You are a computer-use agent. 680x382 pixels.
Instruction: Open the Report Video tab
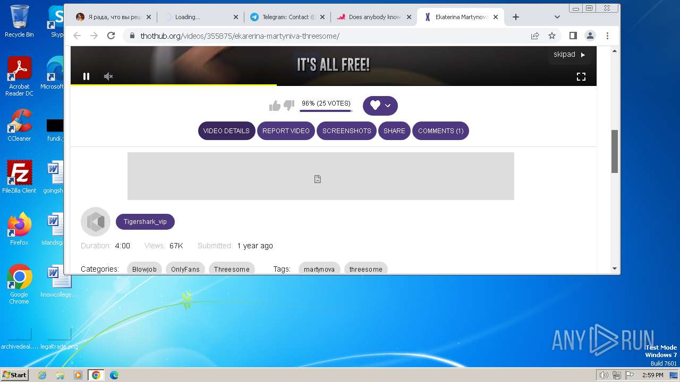click(286, 131)
